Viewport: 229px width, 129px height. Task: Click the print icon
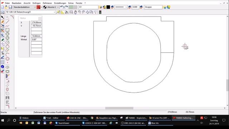pyautogui.click(x=3, y=12)
